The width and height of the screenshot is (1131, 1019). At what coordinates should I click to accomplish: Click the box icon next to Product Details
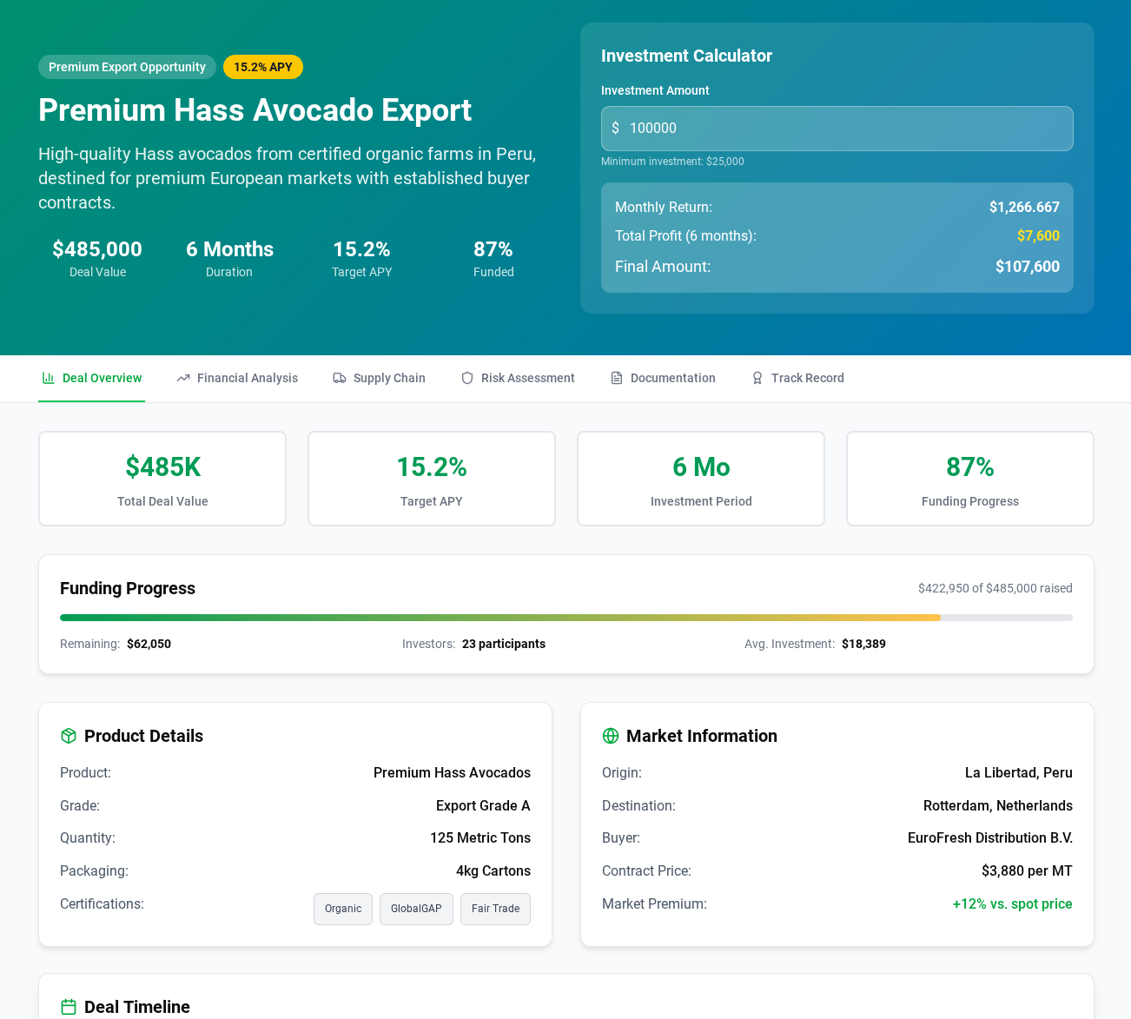[69, 736]
